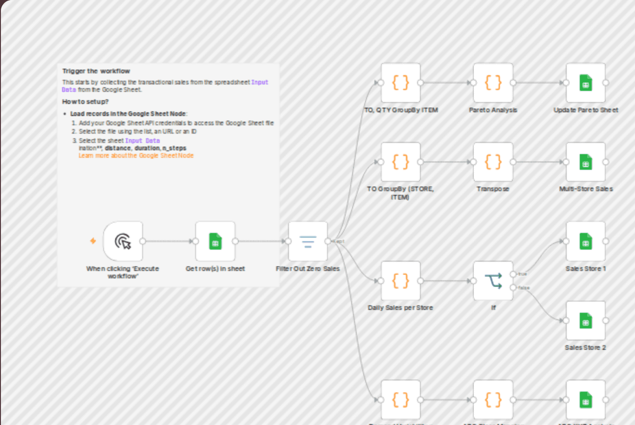
Task: Click the 'Update Pareto Sheet' label
Action: [x=586, y=110]
